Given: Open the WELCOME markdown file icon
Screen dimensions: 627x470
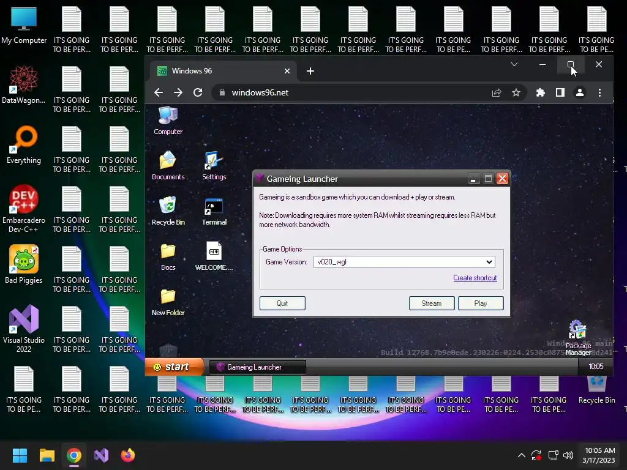Looking at the screenshot, I should (214, 256).
